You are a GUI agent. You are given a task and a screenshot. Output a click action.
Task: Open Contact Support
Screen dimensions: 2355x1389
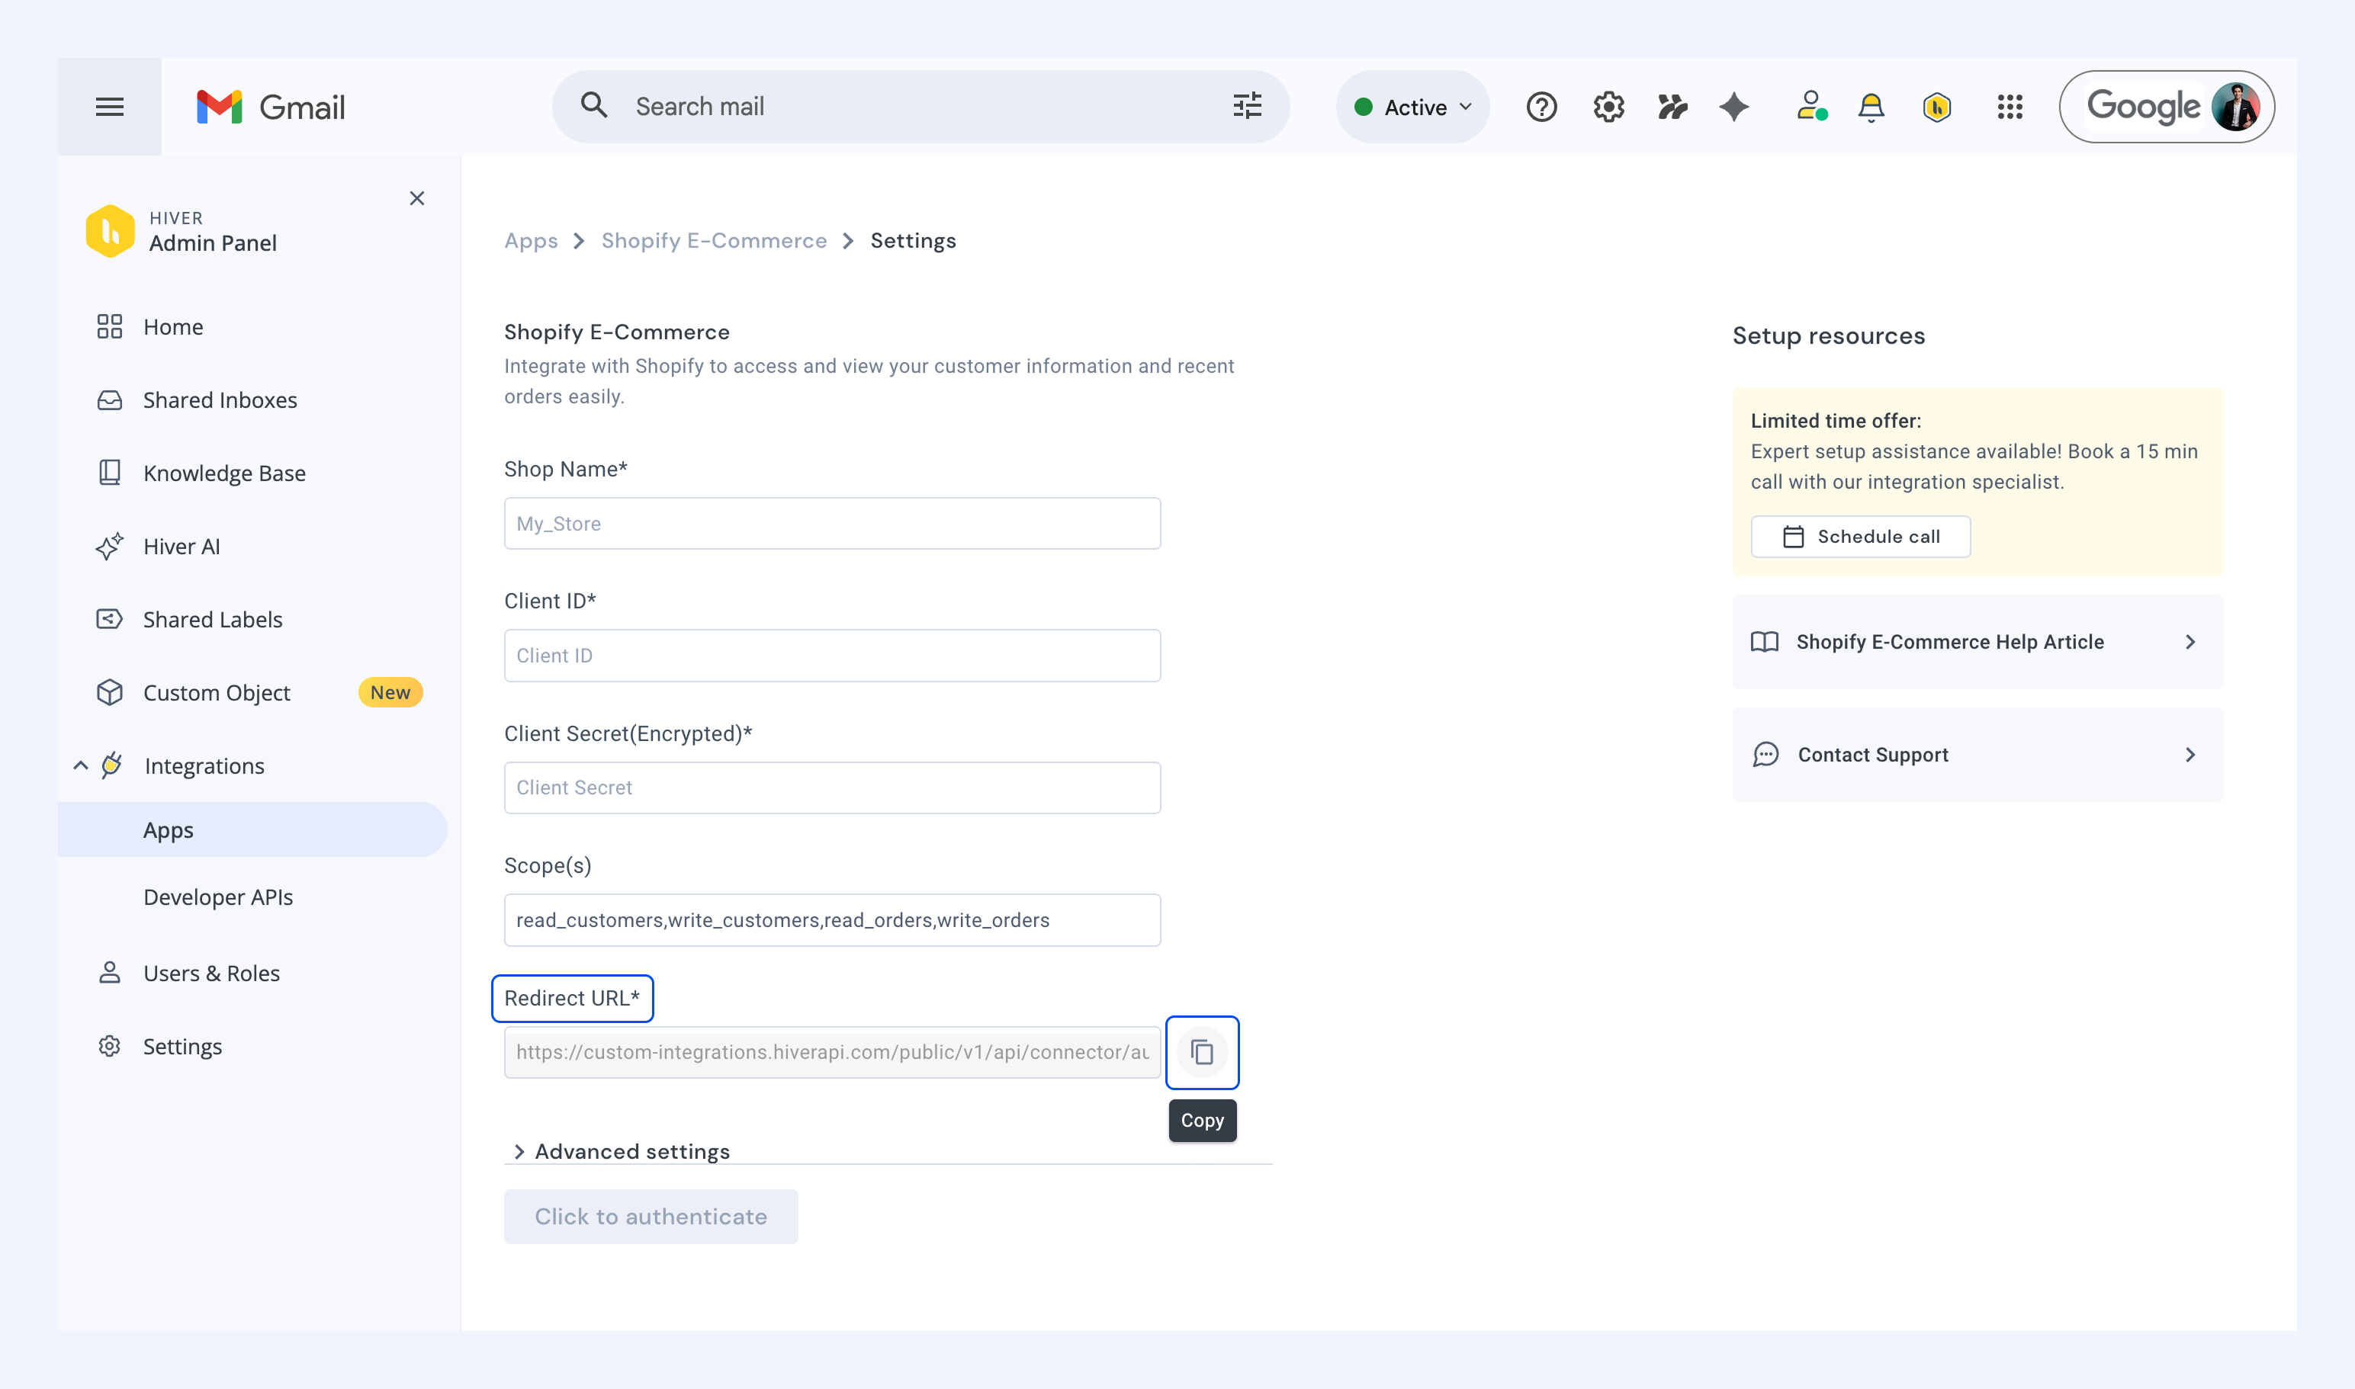click(x=1977, y=755)
